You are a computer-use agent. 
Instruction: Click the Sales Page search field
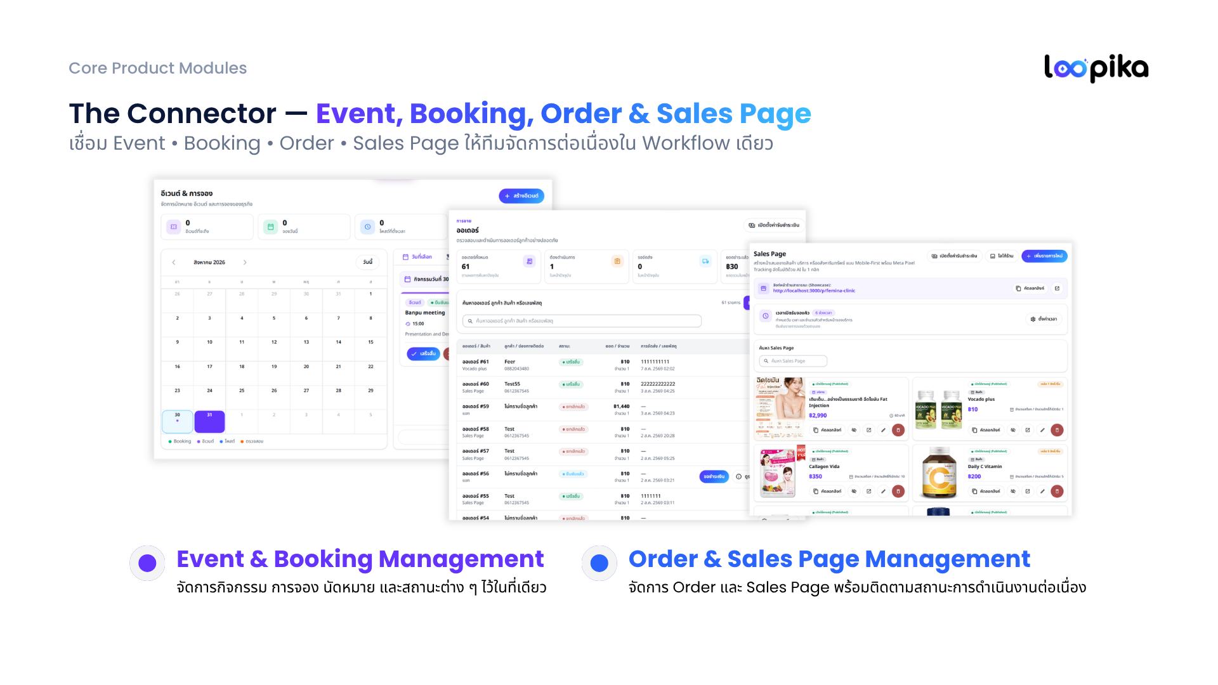point(793,361)
